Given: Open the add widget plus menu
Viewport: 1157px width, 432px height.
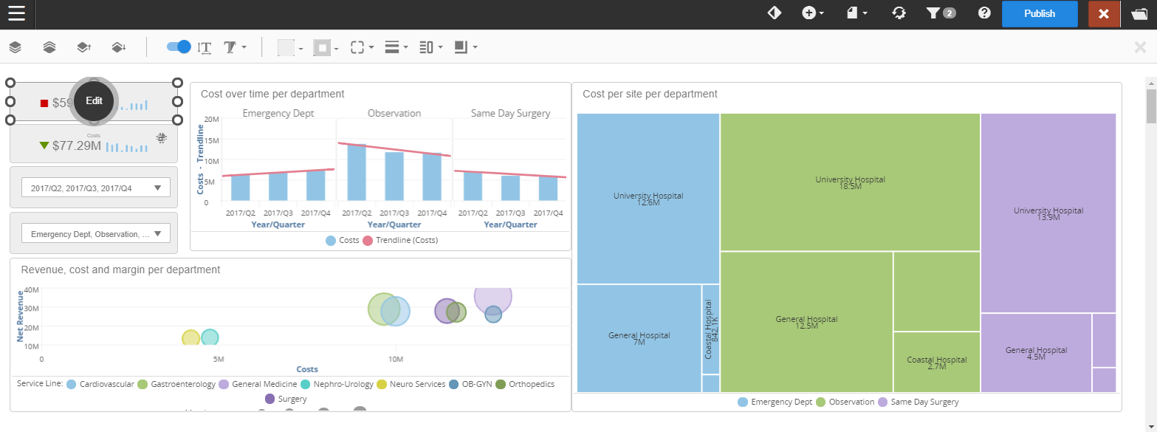Looking at the screenshot, I should coord(813,13).
